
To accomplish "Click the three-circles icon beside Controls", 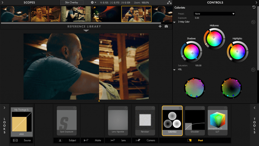I will pyautogui.click(x=169, y=3).
